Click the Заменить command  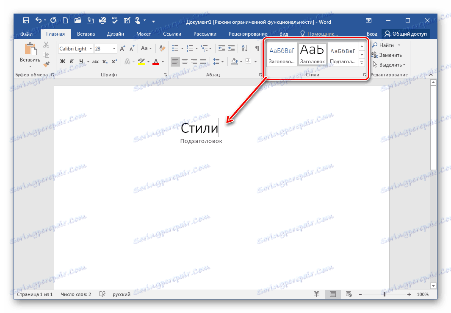coord(390,55)
